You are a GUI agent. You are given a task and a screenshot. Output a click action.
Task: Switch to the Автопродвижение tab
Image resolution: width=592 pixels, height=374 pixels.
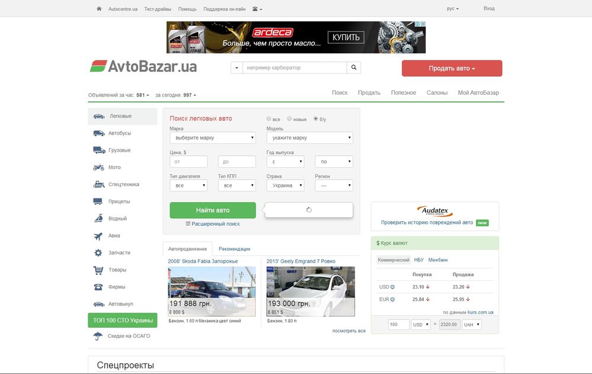point(188,249)
